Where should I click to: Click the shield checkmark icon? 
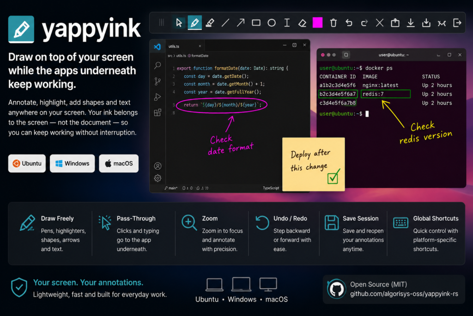pyautogui.click(x=19, y=287)
